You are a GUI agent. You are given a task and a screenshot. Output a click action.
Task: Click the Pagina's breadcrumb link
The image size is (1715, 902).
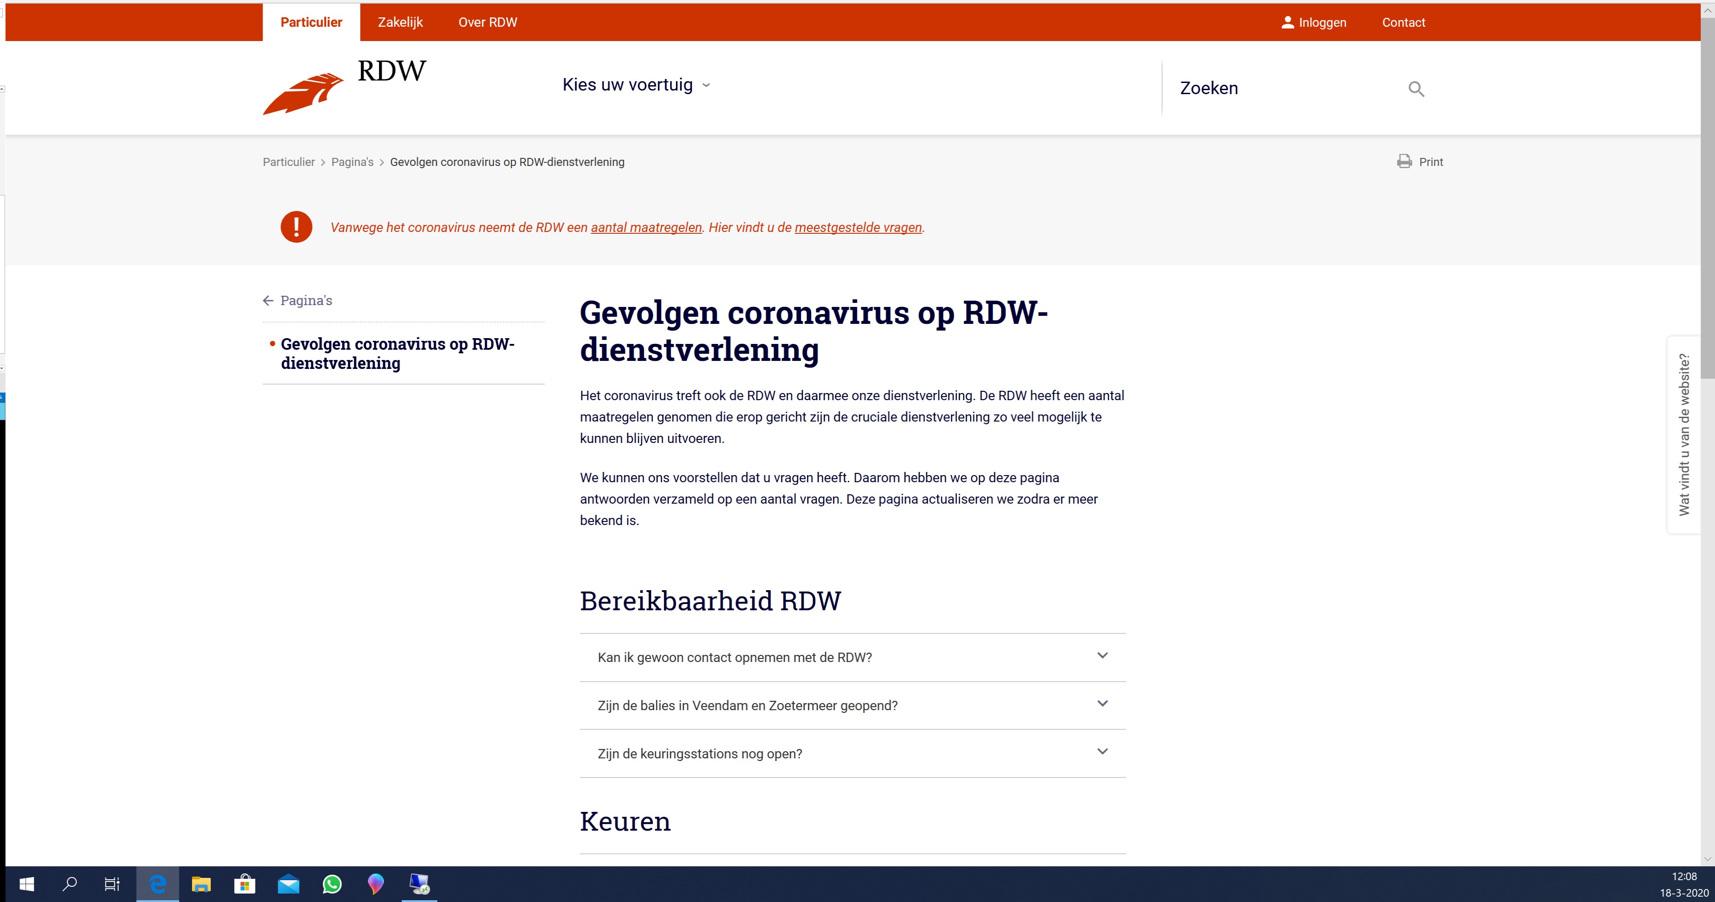352,161
